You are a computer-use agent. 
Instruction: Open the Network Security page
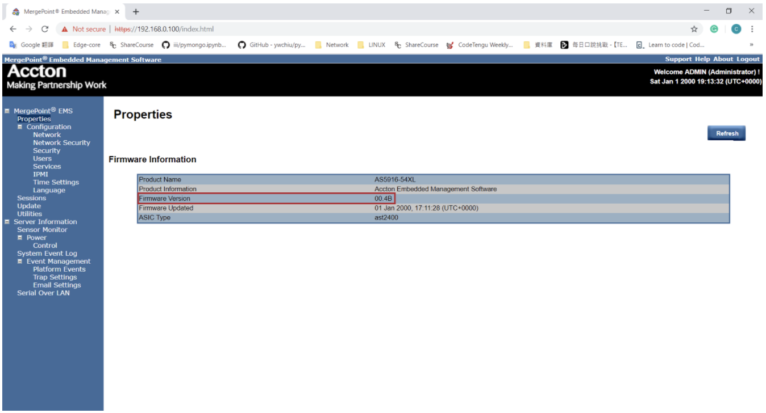[x=61, y=143]
